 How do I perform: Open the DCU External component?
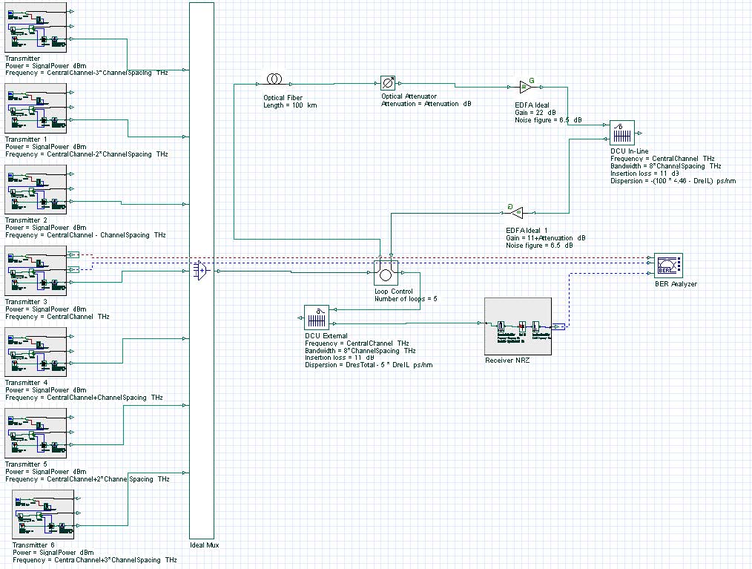316,318
